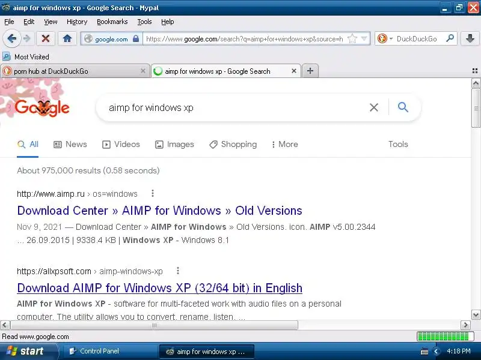The width and height of the screenshot is (481, 360).
Task: Bookmark this page with the star
Action: coord(352,39)
